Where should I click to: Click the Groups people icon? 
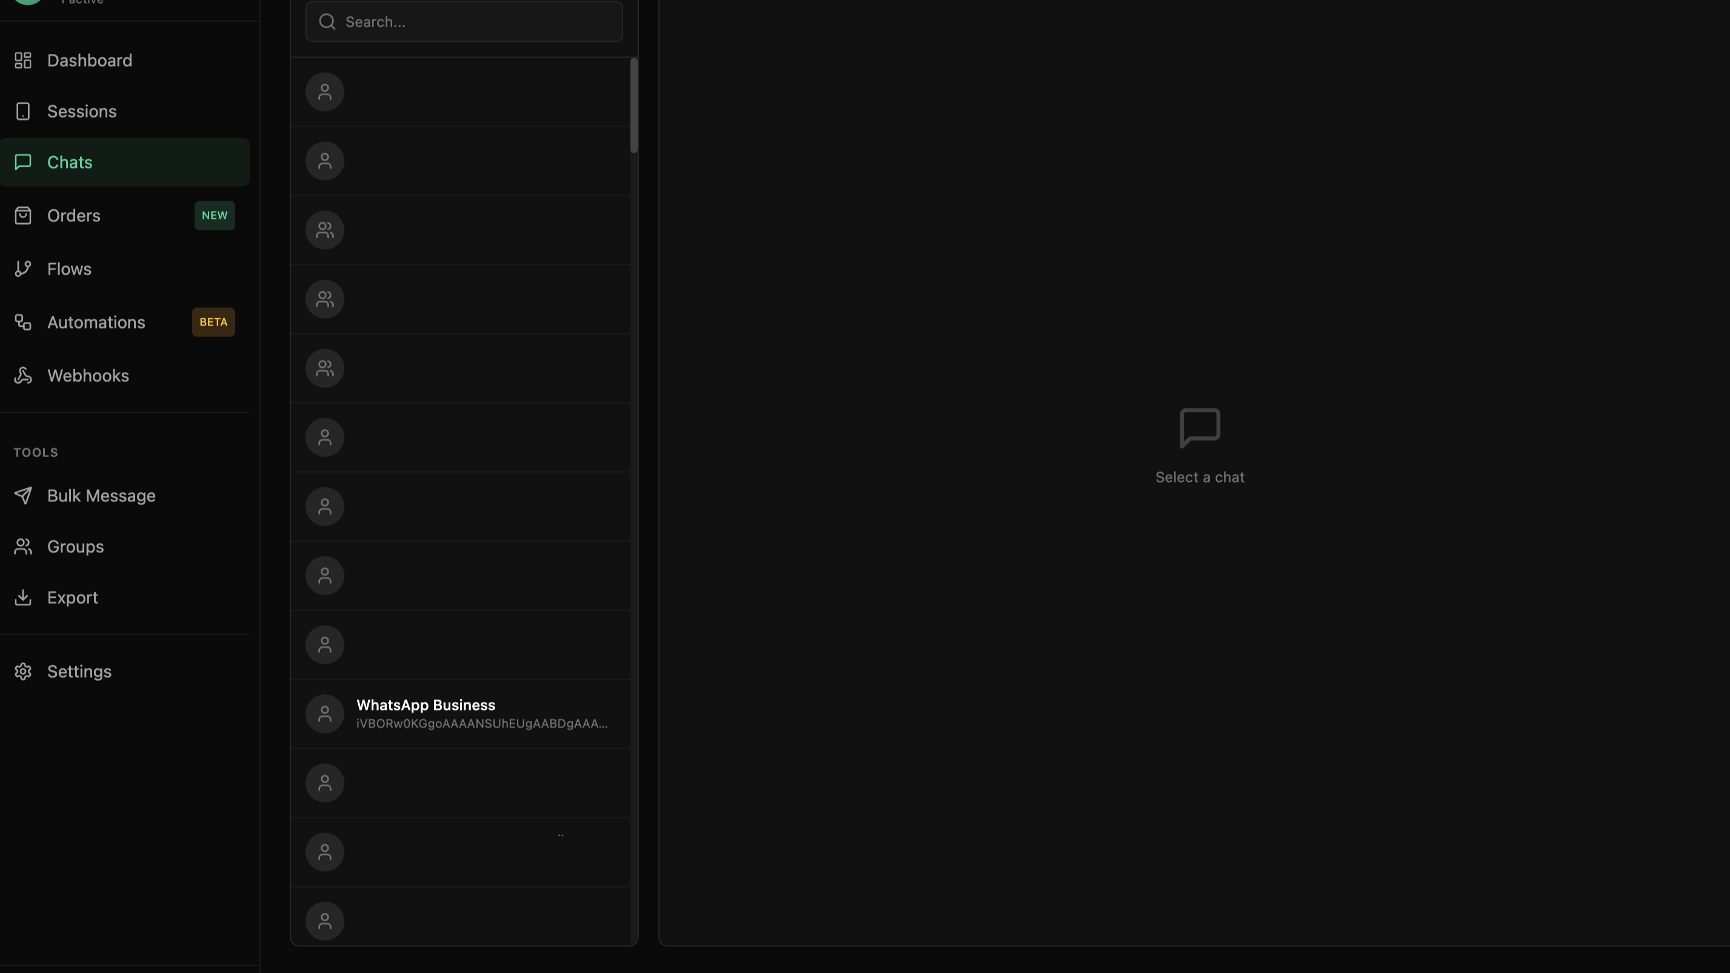[x=23, y=547]
